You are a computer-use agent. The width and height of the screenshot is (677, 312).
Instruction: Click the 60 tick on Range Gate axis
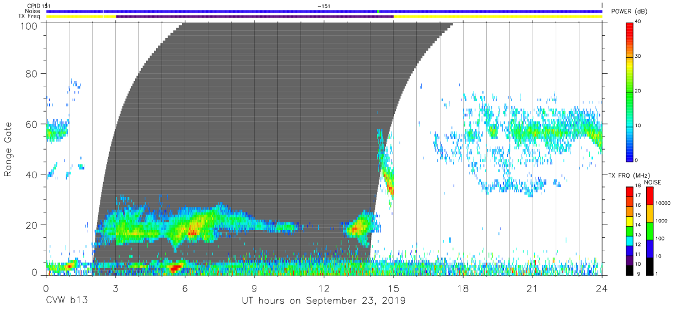[32, 124]
